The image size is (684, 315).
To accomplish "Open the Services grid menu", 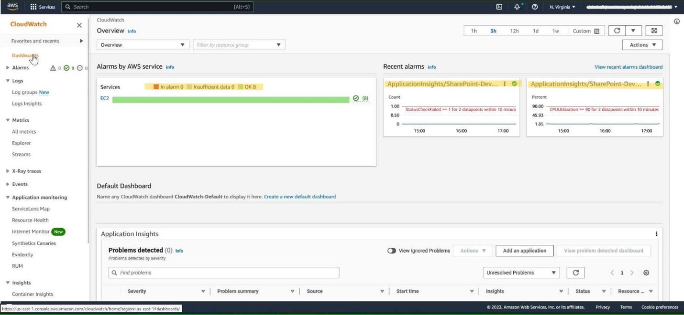I will coord(43,7).
